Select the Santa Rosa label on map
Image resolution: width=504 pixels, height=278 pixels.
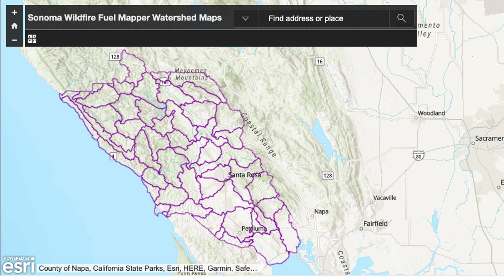[x=244, y=175]
